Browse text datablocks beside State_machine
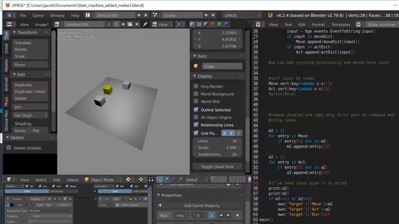 [358, 24]
